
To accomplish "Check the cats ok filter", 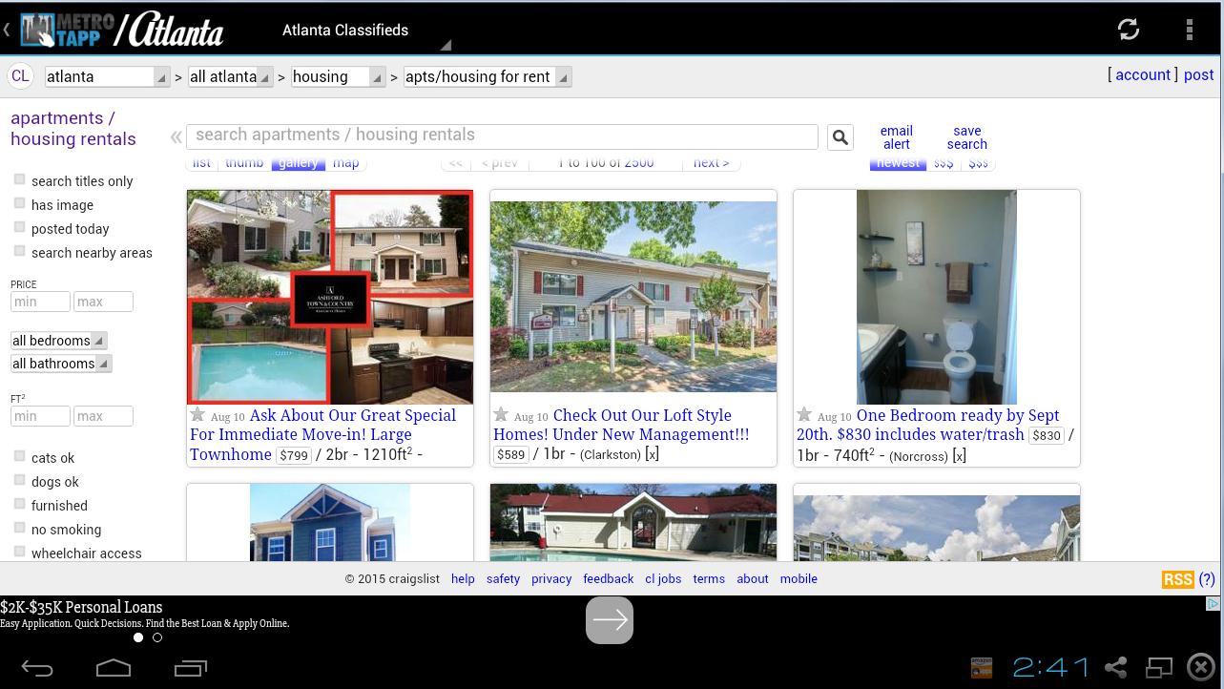I will [19, 456].
